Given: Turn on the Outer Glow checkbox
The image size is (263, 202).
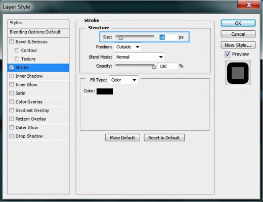Looking at the screenshot, I should coord(12,127).
